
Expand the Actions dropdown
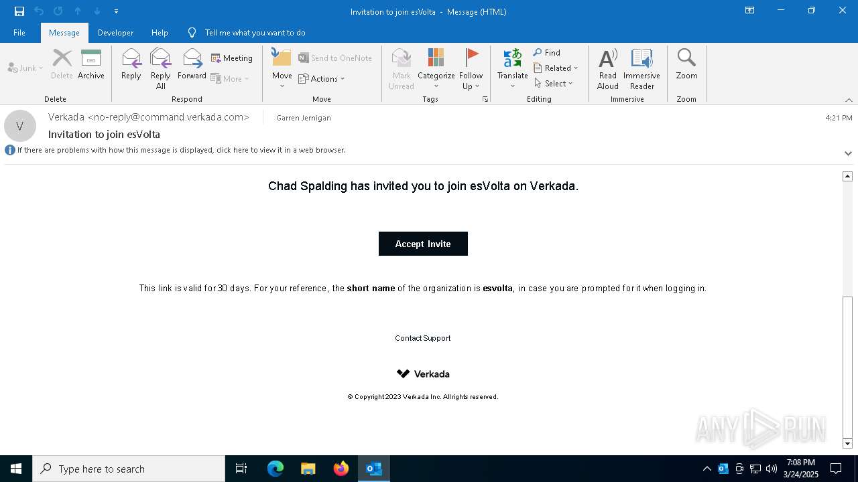pos(322,78)
